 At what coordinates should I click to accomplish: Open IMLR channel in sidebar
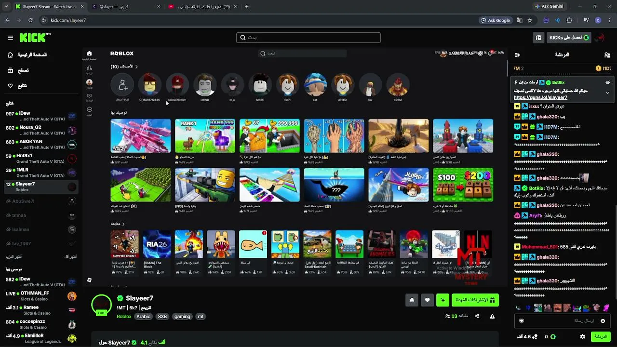41,173
